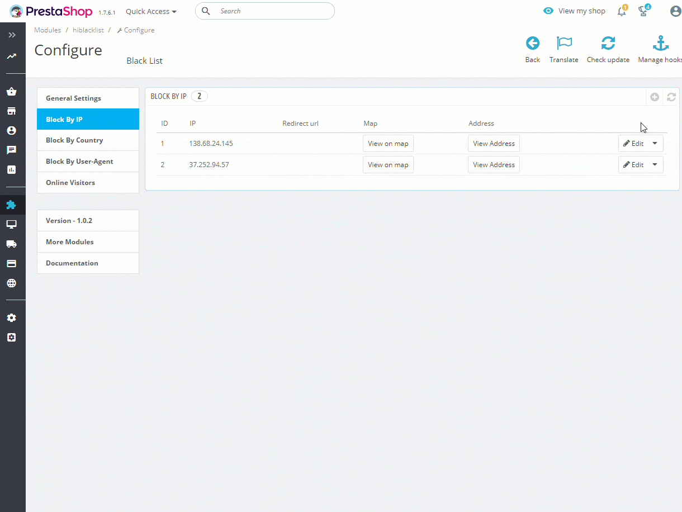Select the Online Visitors tab
The height and width of the screenshot is (512, 682).
[x=88, y=183]
